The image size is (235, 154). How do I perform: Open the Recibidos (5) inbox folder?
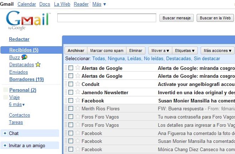point(24,50)
